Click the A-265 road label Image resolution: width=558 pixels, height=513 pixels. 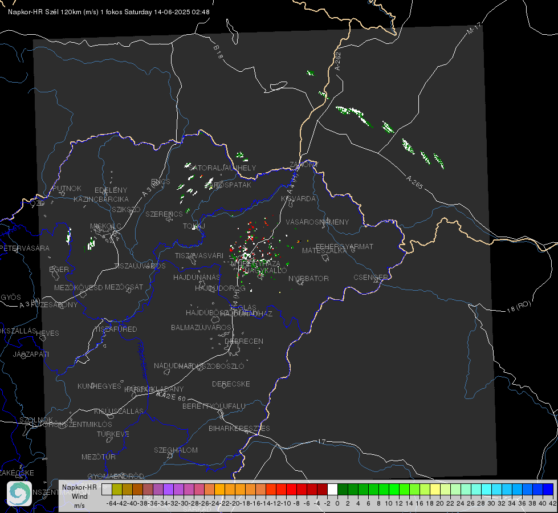tap(414, 182)
